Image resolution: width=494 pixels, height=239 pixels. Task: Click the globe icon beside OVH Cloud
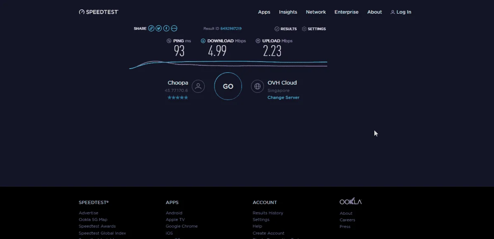pyautogui.click(x=258, y=86)
